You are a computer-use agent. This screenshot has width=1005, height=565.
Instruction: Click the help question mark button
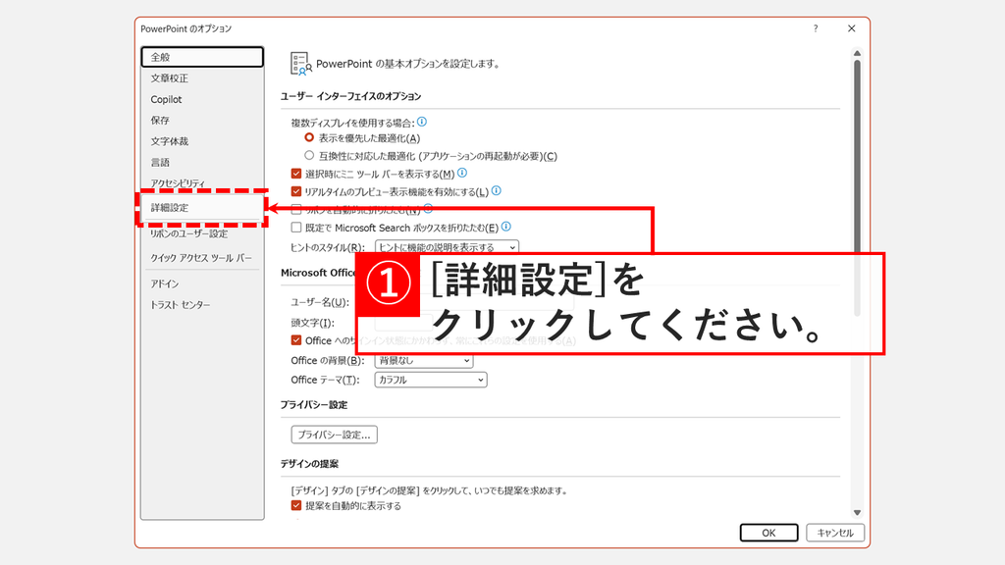[816, 28]
